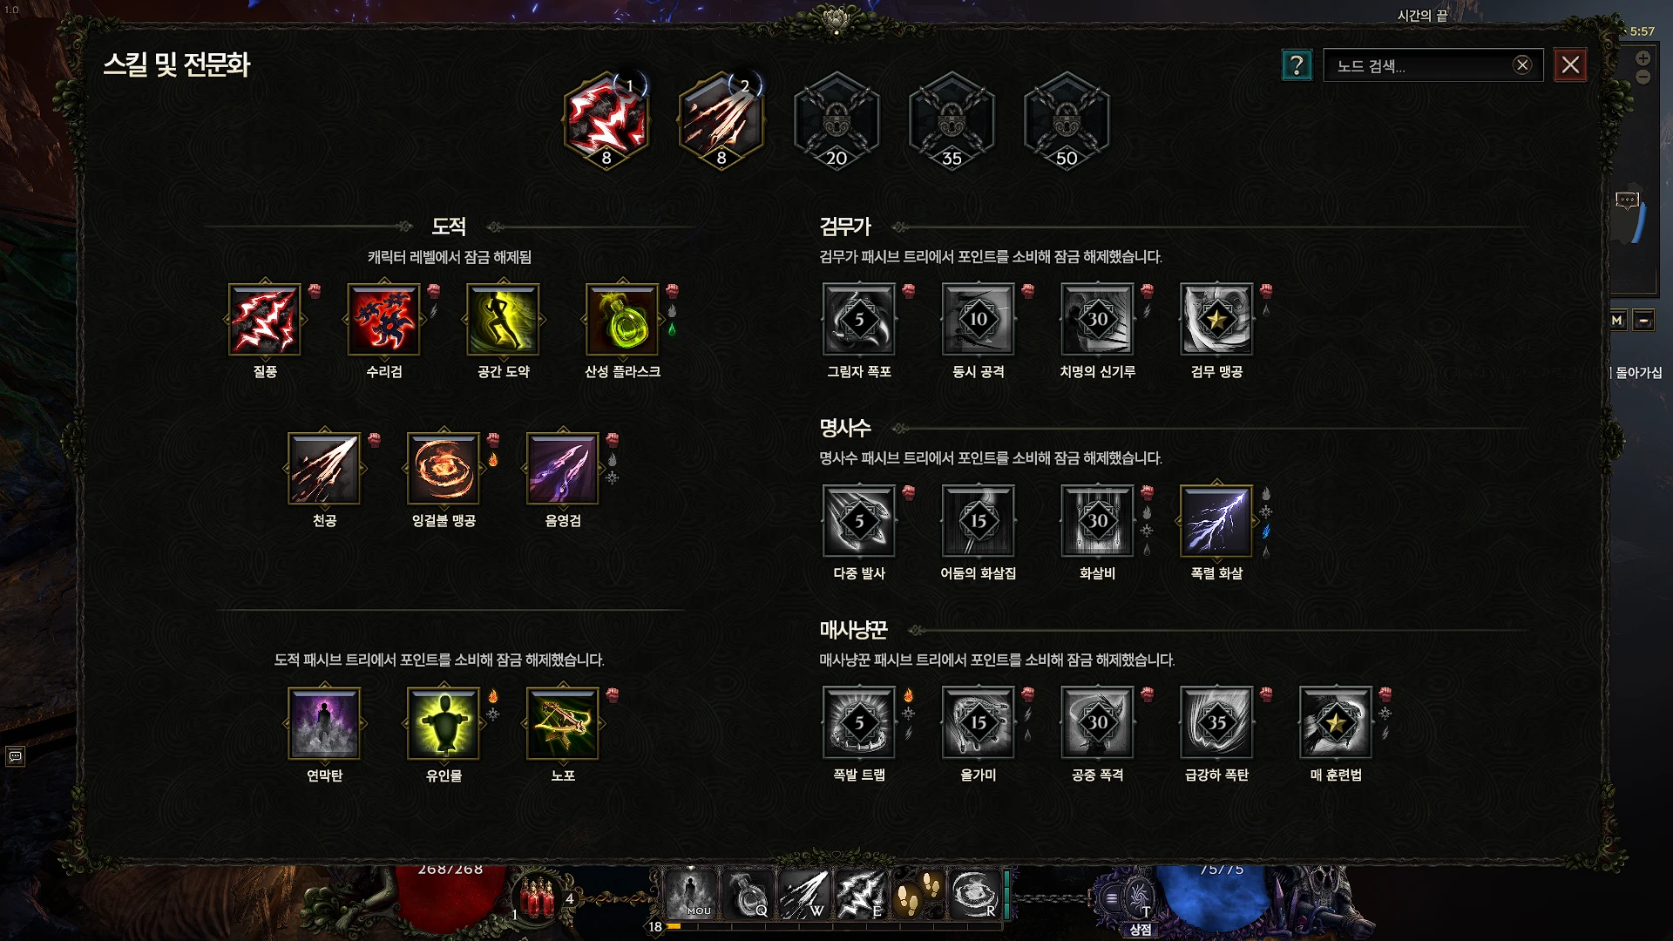Open the second specialization slot with 천공
Screen dimensions: 1673x941
721,120
